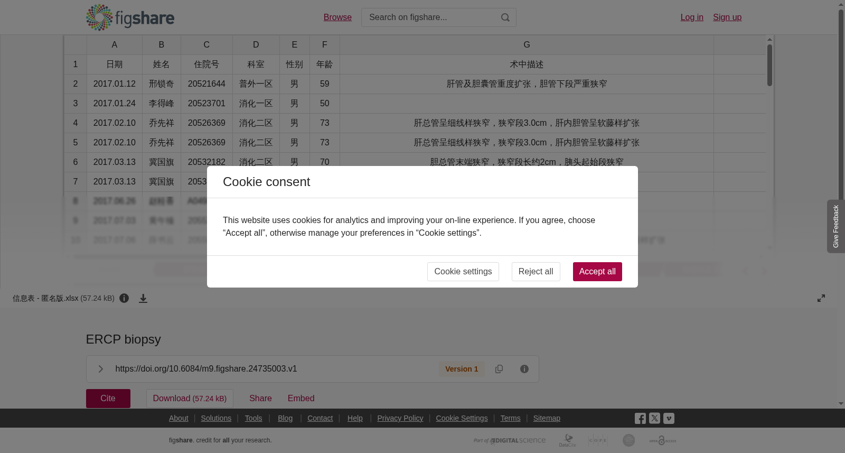Click the Accept all button
The image size is (845, 453).
(597, 272)
